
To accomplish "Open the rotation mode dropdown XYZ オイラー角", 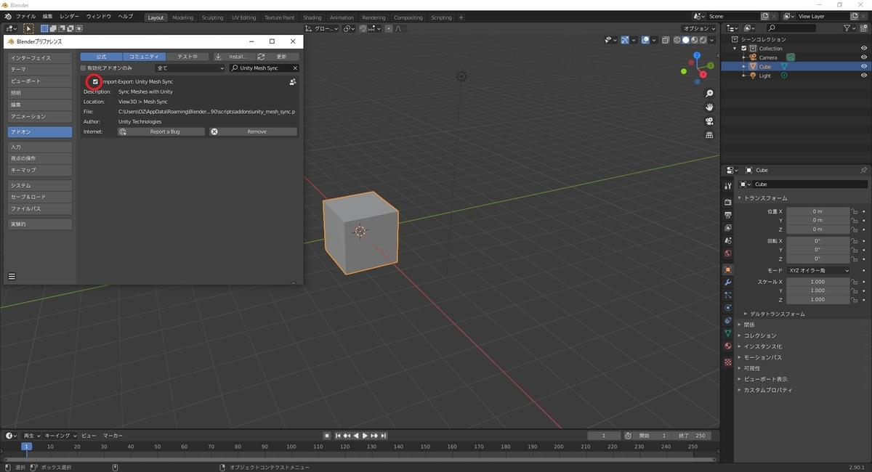I will (x=818, y=270).
